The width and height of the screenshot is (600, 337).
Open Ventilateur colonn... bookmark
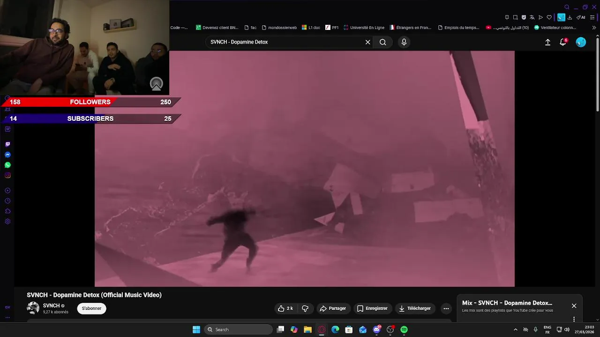point(555,28)
